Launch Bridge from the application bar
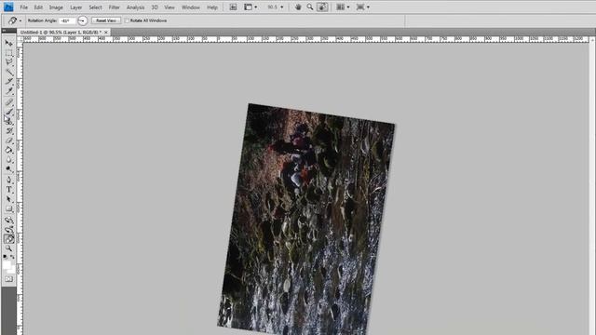The width and height of the screenshot is (596, 335). click(x=233, y=7)
